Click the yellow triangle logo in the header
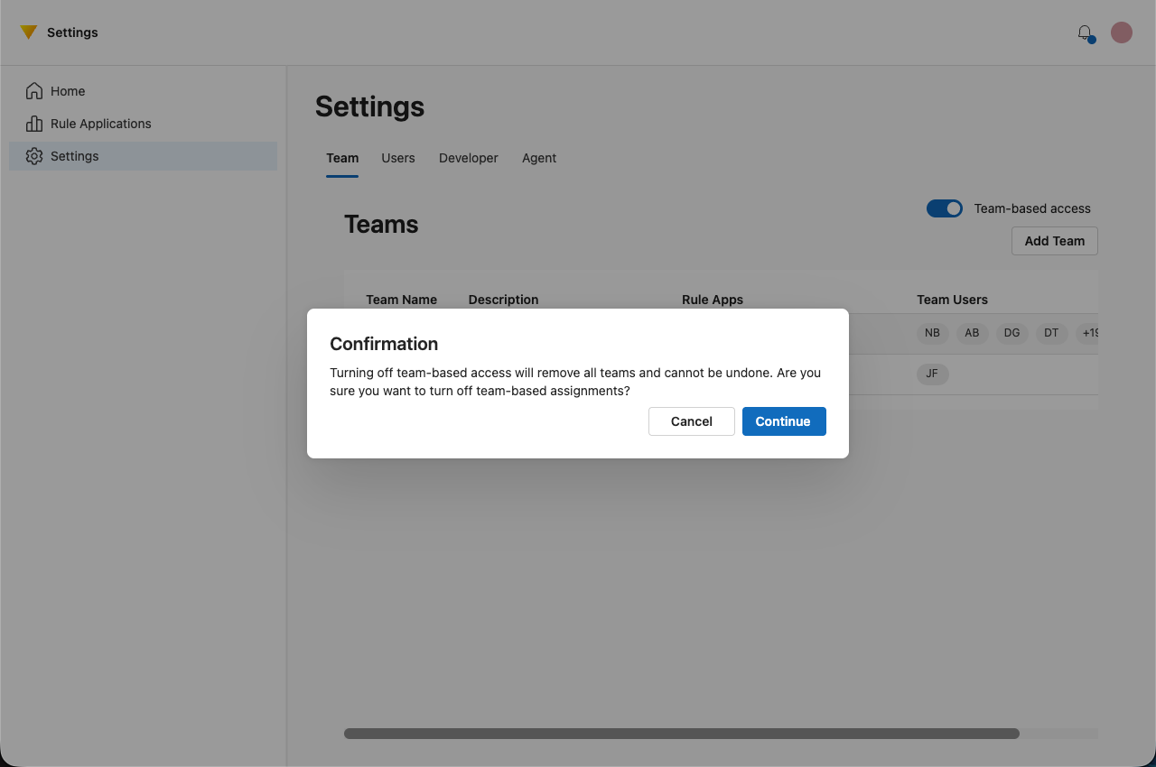Viewport: 1156px width, 767px height. 28,32
